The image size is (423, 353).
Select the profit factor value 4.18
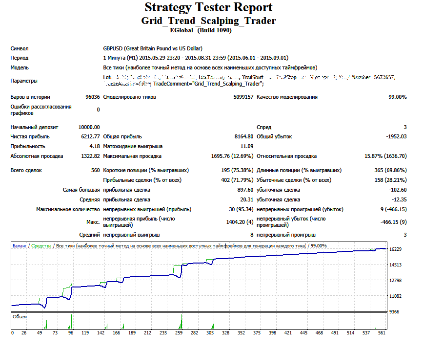pos(95,146)
